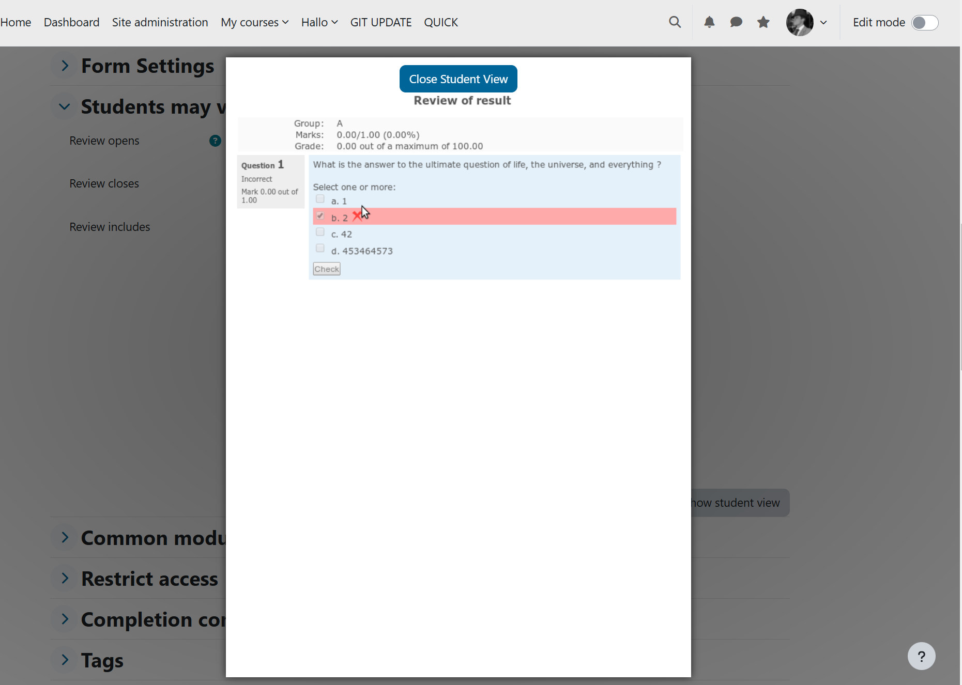Click the Grade value text
Screen dimensions: 962x685
point(410,146)
